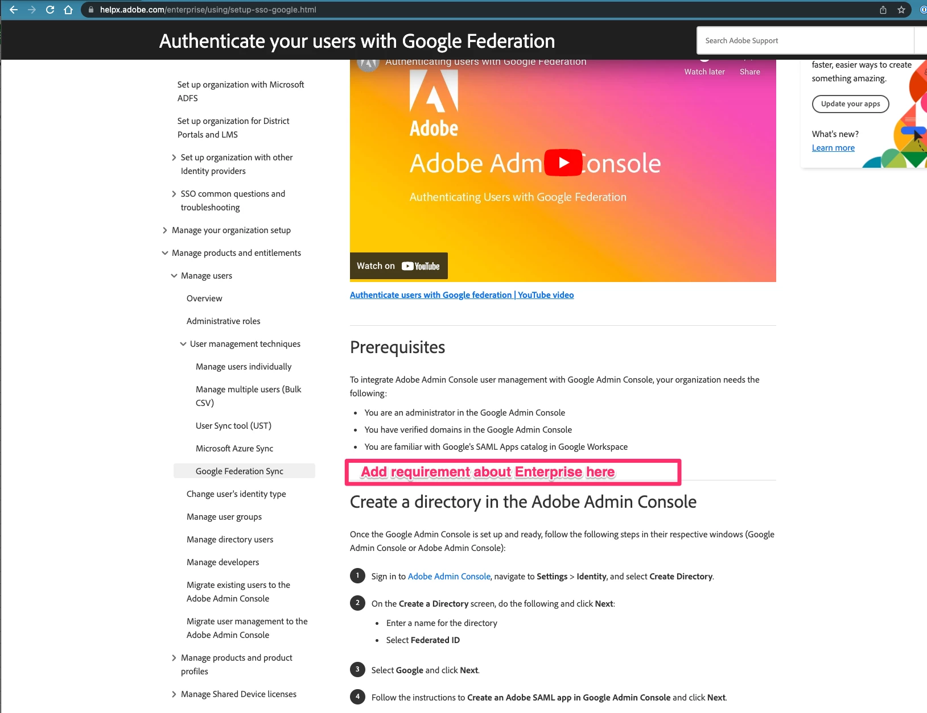Image resolution: width=927 pixels, height=713 pixels.
Task: Open the Adobe Admin Console link
Action: [x=449, y=577]
